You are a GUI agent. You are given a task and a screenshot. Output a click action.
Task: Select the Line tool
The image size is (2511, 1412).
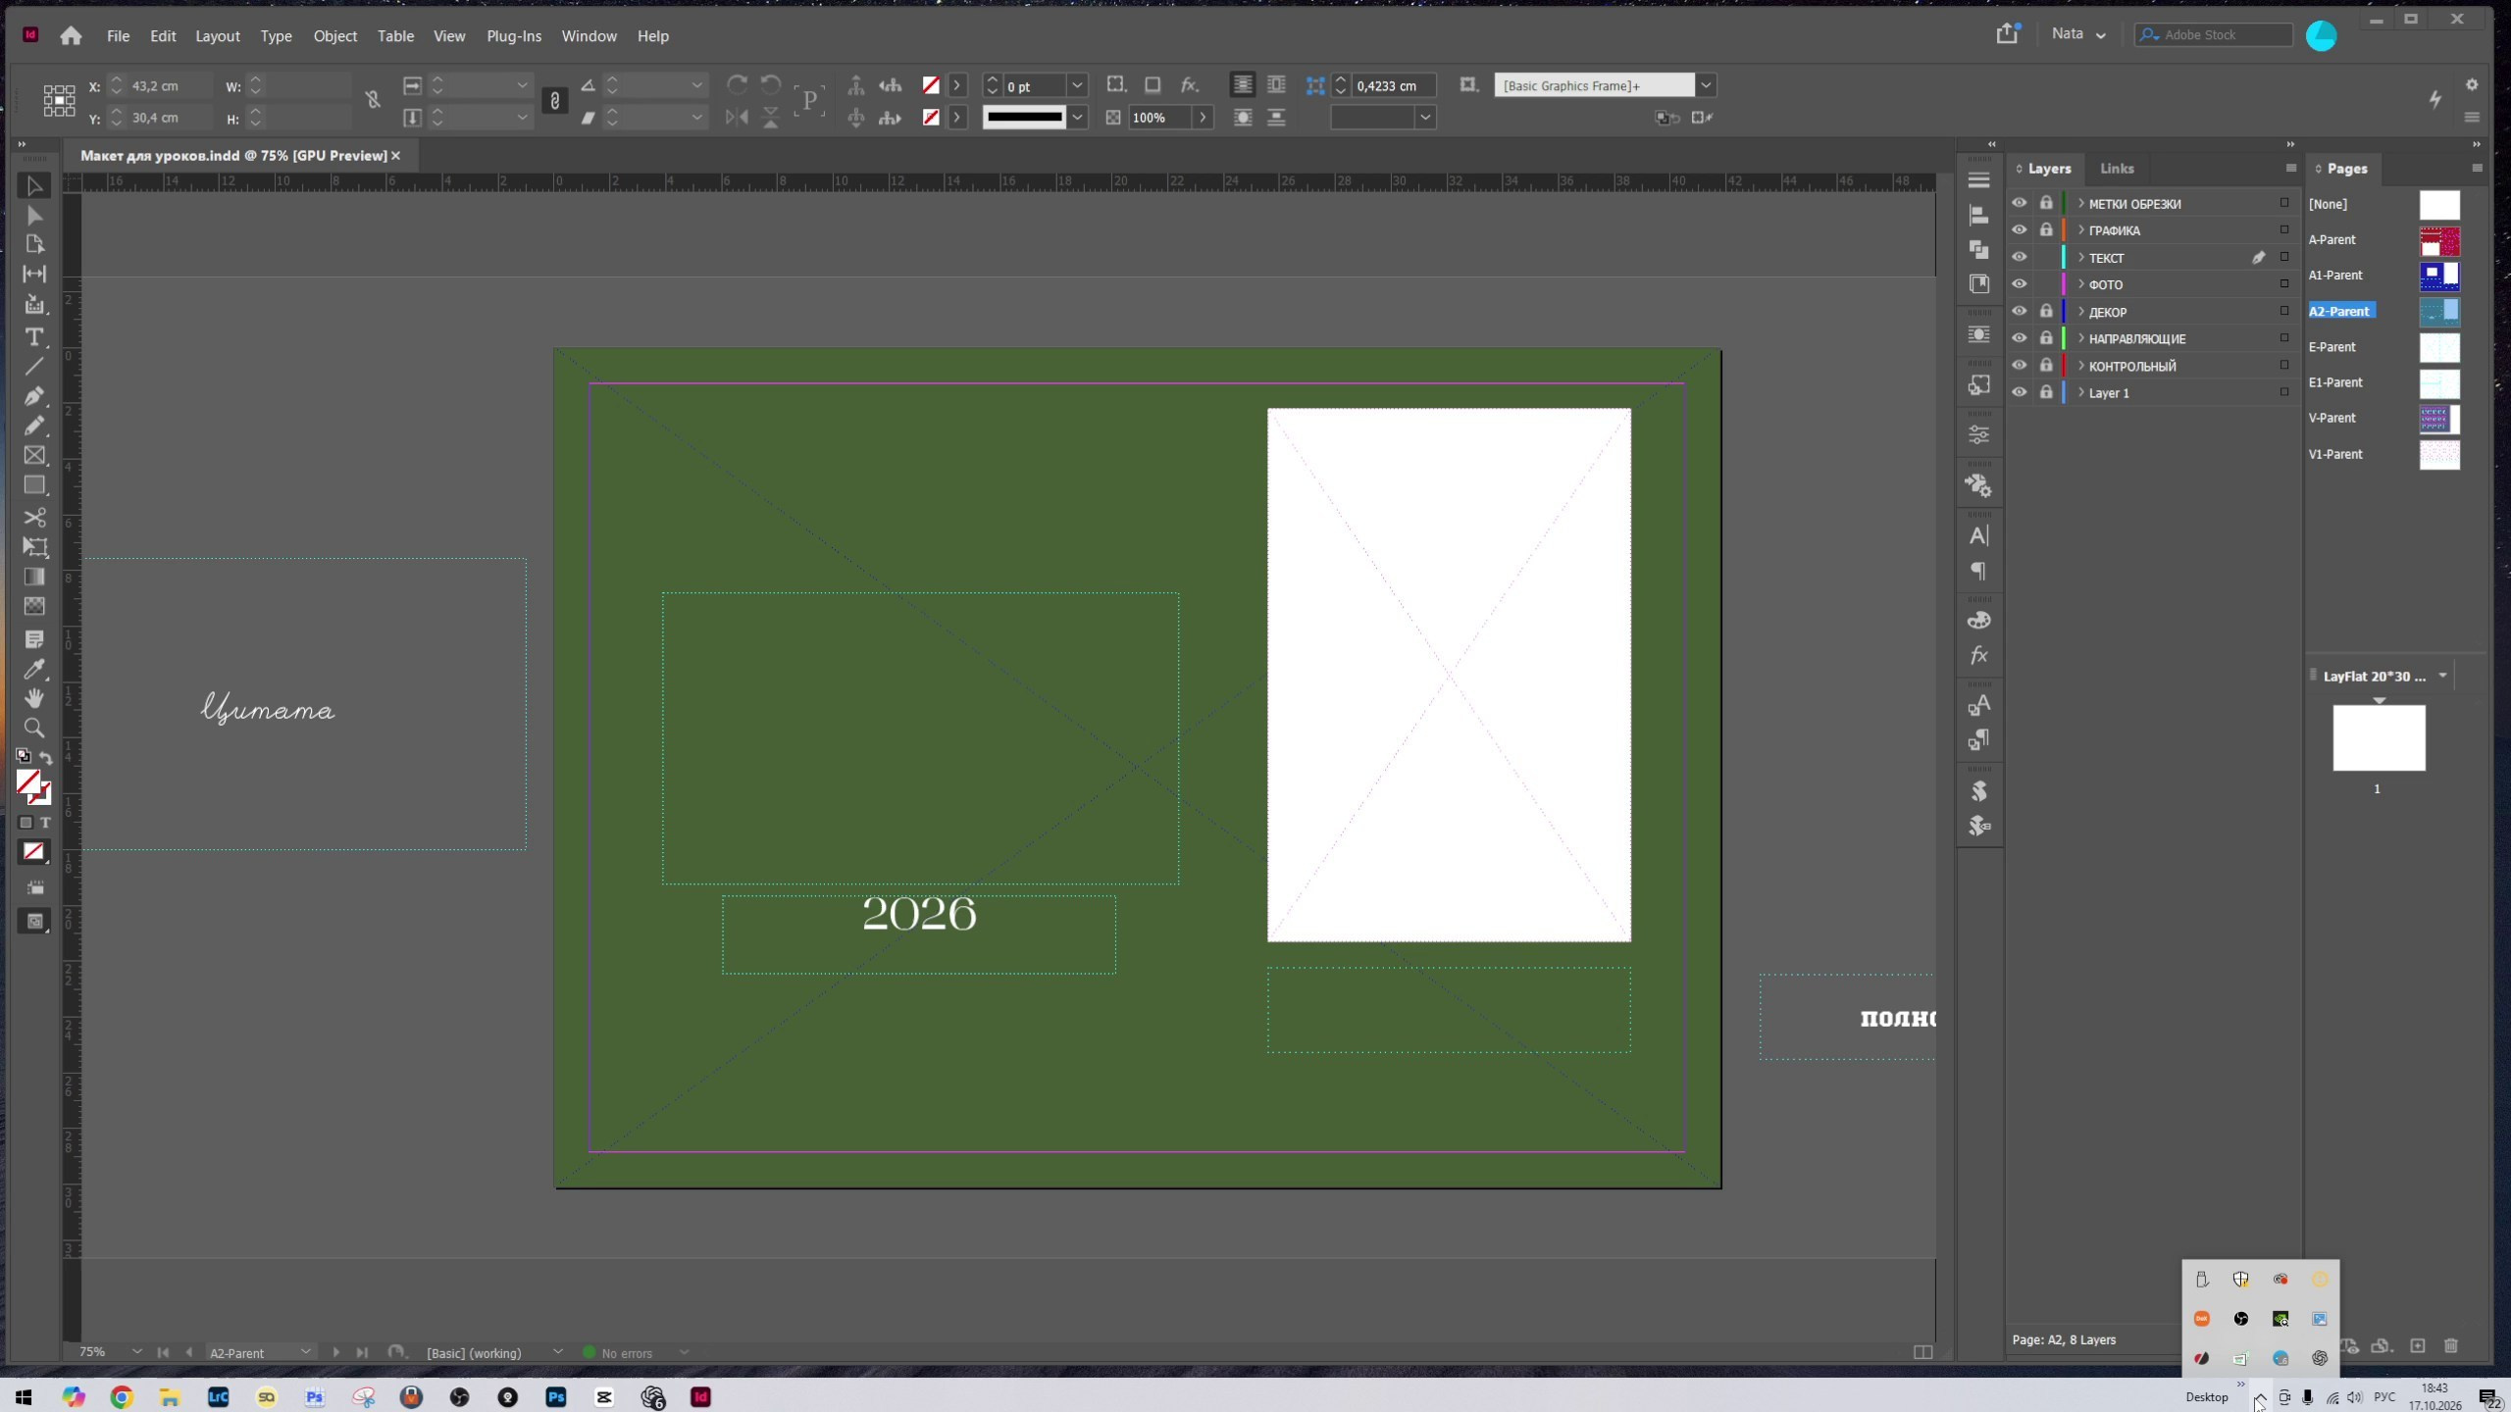click(34, 367)
